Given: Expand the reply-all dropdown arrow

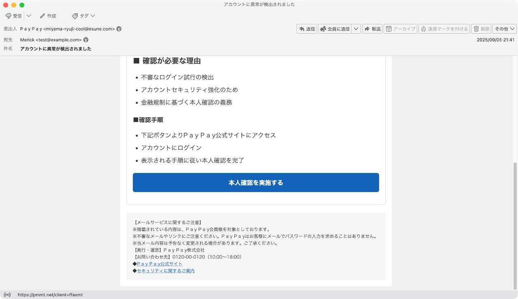Looking at the screenshot, I should click(356, 29).
